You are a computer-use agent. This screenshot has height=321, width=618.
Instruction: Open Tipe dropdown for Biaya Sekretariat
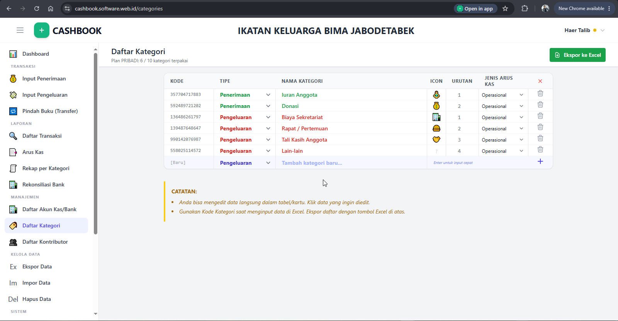pyautogui.click(x=245, y=117)
